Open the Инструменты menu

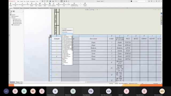click(33, 1)
